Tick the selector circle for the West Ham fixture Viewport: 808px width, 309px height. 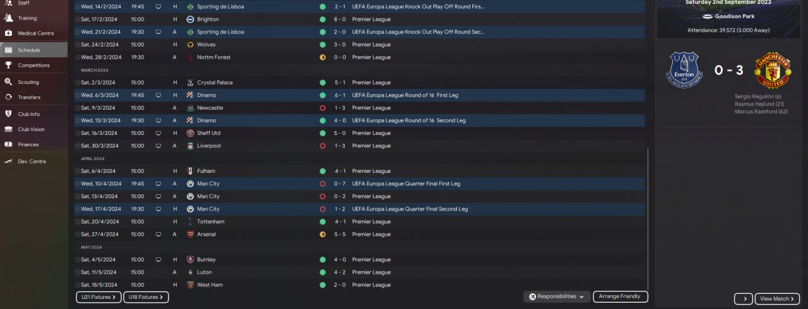[x=78, y=284]
